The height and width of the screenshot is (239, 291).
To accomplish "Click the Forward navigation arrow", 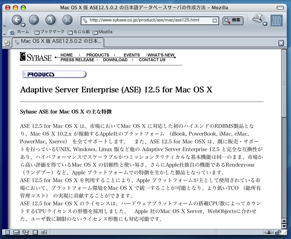I will pyautogui.click(x=34, y=20).
